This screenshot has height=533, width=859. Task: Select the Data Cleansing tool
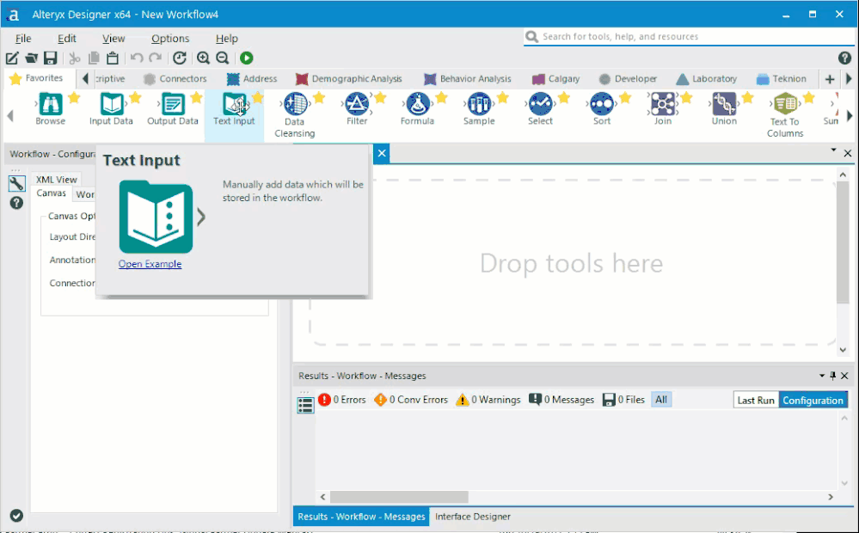(x=295, y=104)
